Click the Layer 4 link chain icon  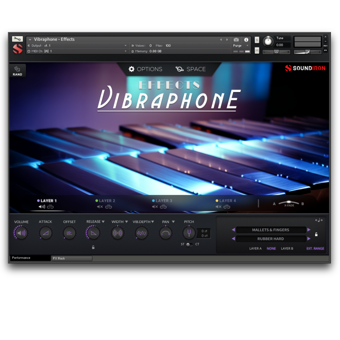click(227, 207)
